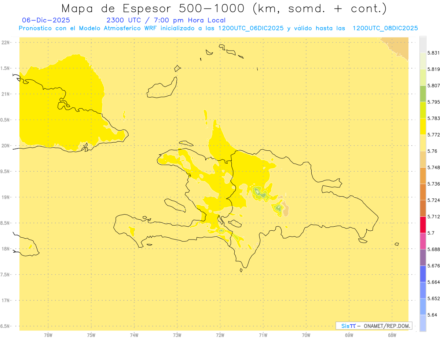Pick the orange swatch between 5.736 and 5.724
Viewport: 440px width, 340px height.
pyautogui.click(x=423, y=192)
